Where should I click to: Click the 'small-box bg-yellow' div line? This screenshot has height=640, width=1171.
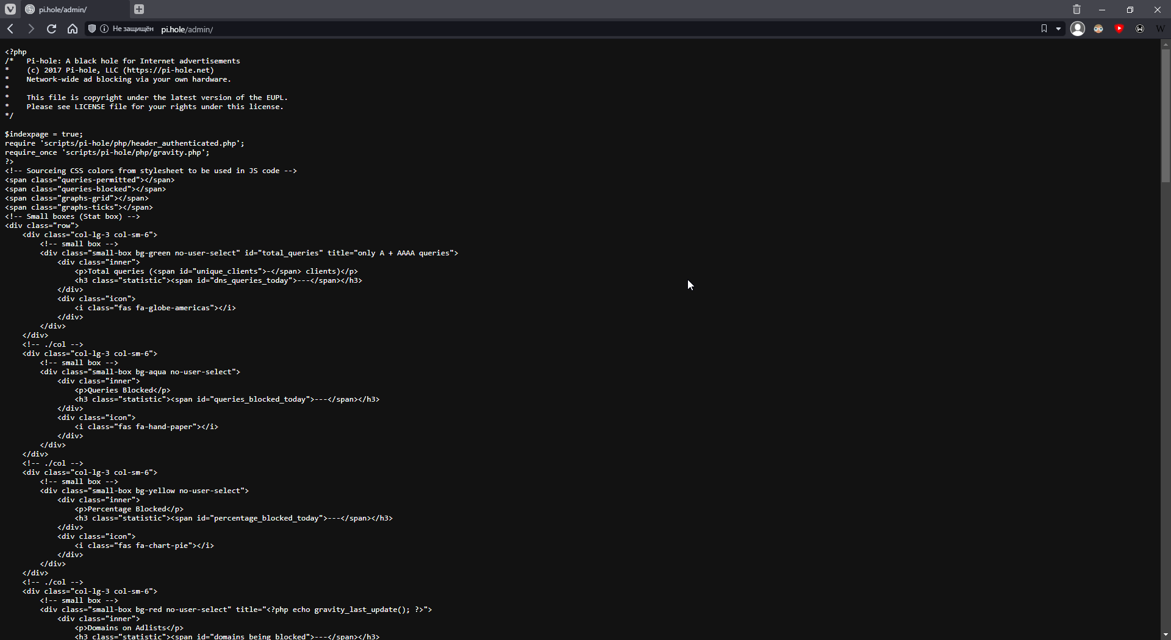pos(145,491)
